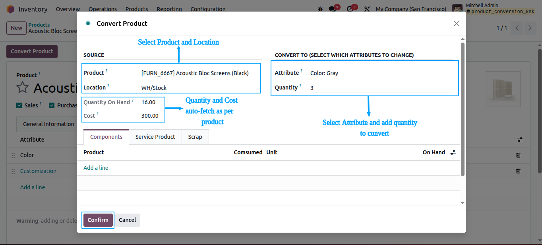Screen dimensions: 542x245
Task: Open the activities clock icon with badge
Action: [x=350, y=9]
